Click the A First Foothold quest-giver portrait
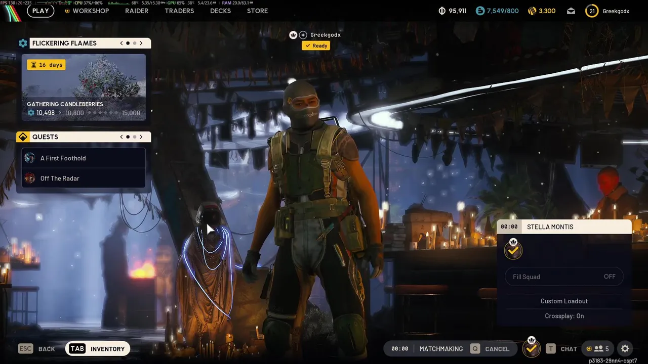Image resolution: width=648 pixels, height=364 pixels. tap(30, 158)
